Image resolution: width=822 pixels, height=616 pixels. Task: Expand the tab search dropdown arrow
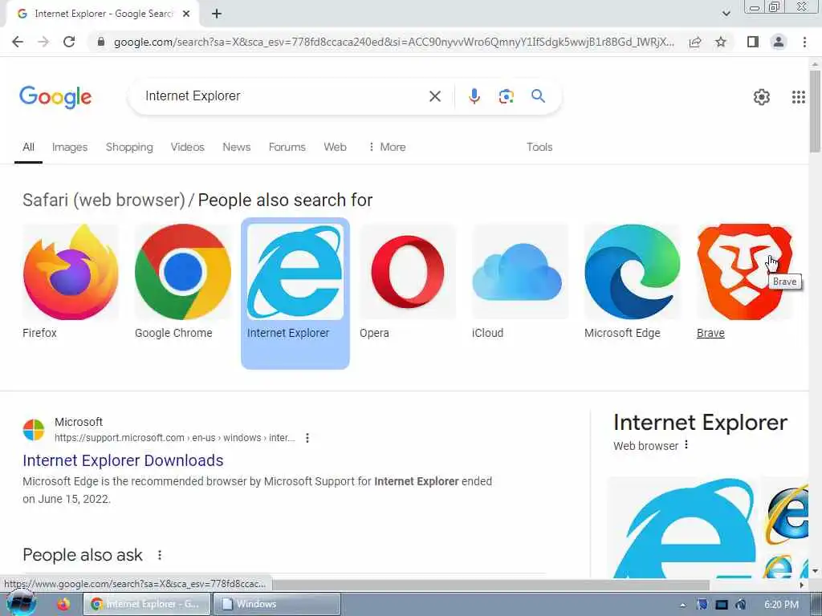click(x=726, y=14)
